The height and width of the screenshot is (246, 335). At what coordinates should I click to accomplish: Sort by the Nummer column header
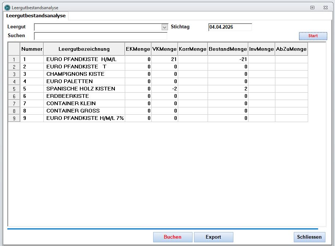[x=32, y=49]
